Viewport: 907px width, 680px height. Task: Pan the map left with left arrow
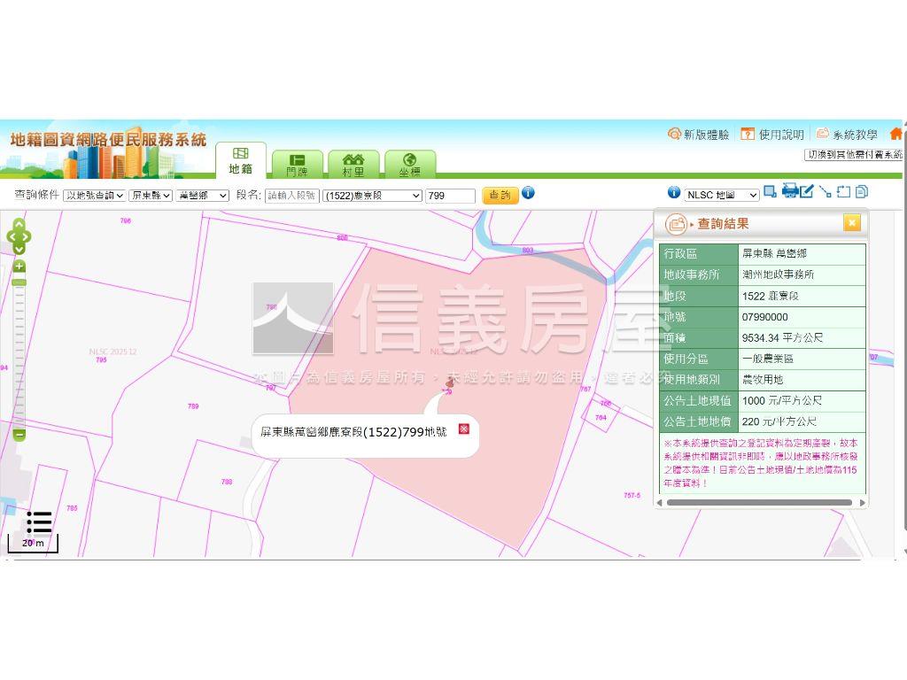[11, 236]
